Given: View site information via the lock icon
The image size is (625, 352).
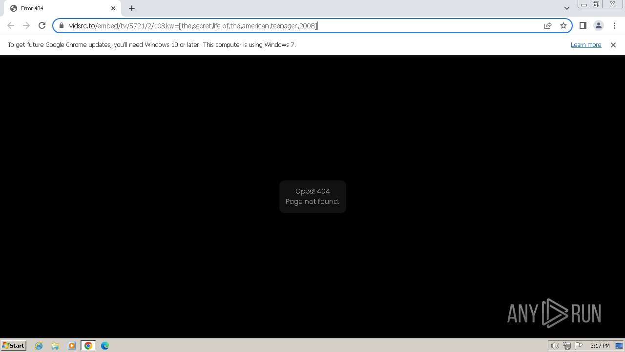Looking at the screenshot, I should 62,25.
